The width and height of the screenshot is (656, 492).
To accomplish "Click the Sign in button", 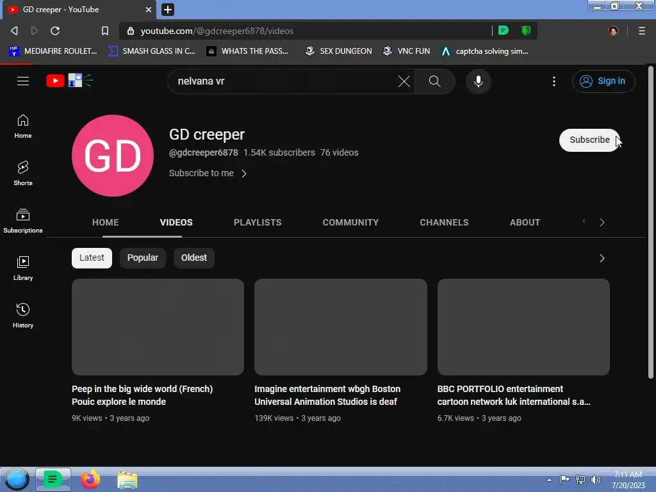I will pyautogui.click(x=603, y=81).
